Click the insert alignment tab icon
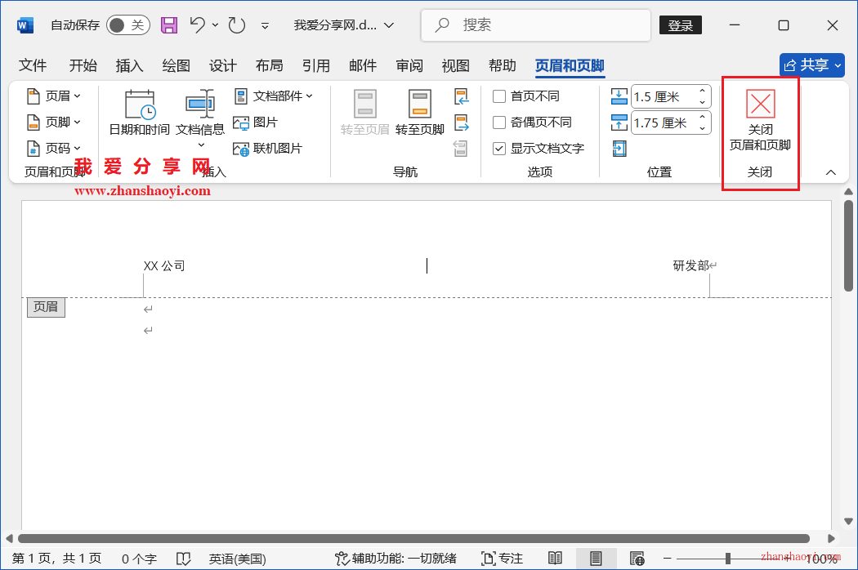This screenshot has height=570, width=858. [x=619, y=149]
